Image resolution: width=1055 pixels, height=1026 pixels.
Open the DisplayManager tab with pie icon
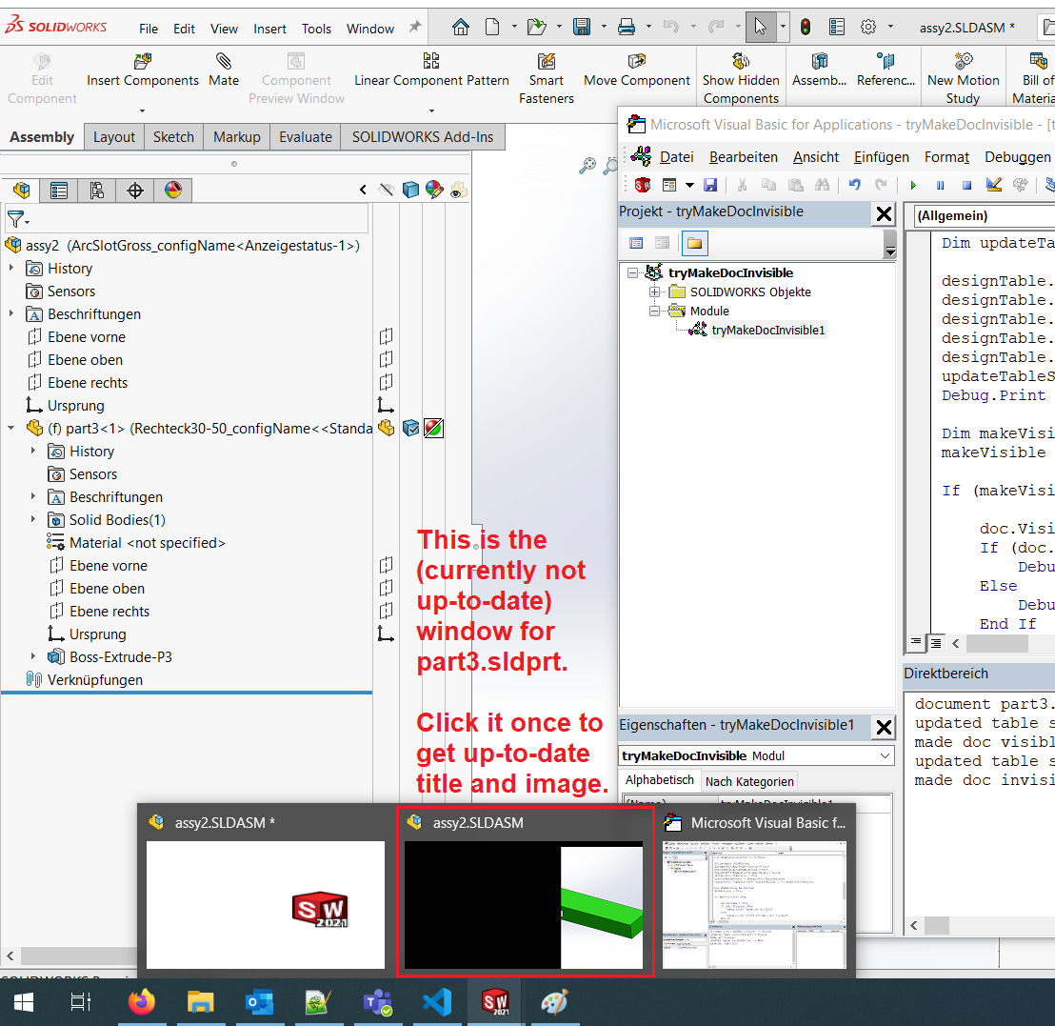click(174, 191)
